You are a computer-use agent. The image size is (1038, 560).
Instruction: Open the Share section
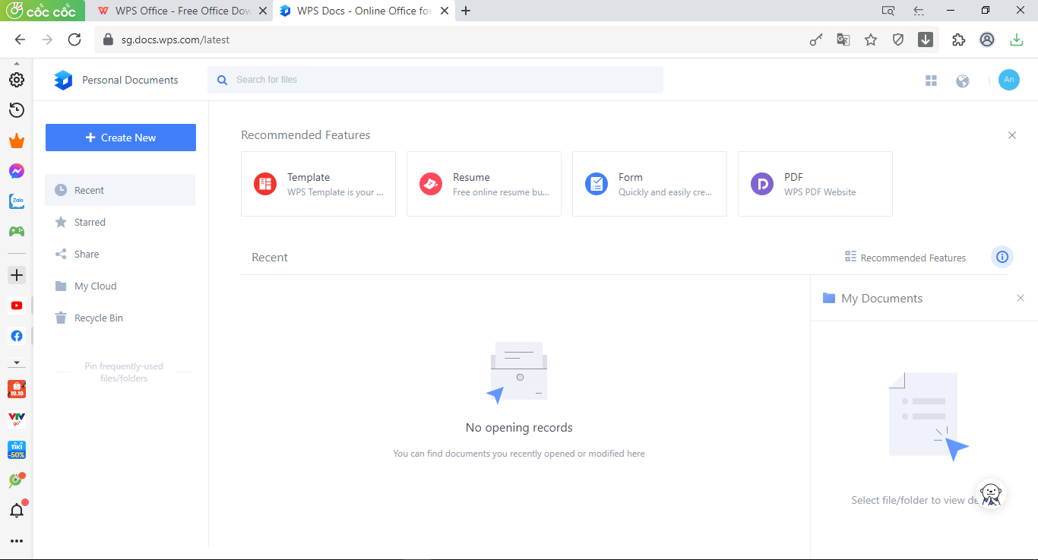[x=87, y=254]
